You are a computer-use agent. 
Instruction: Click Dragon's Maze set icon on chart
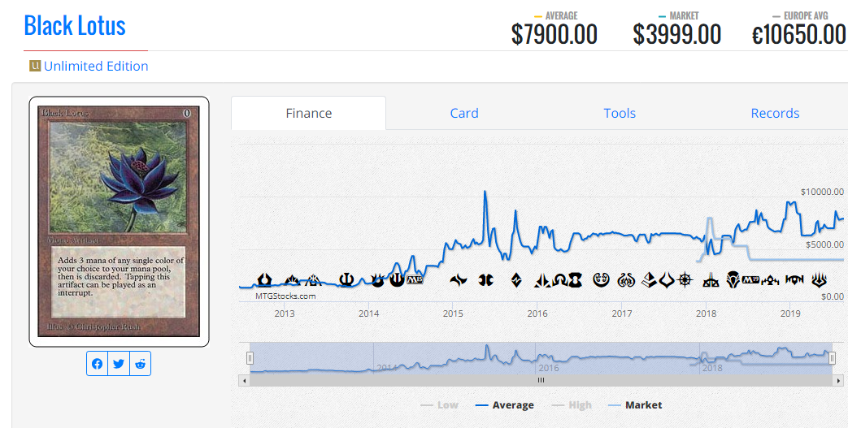314,280
